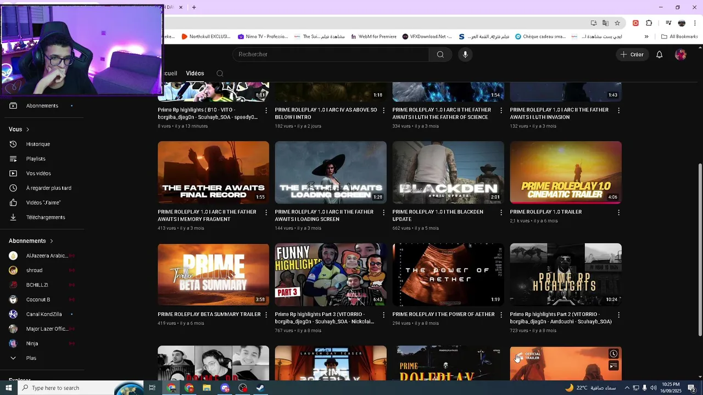Expand the Abonnements heading chevron
Screen dimensions: 703x395
[52, 241]
